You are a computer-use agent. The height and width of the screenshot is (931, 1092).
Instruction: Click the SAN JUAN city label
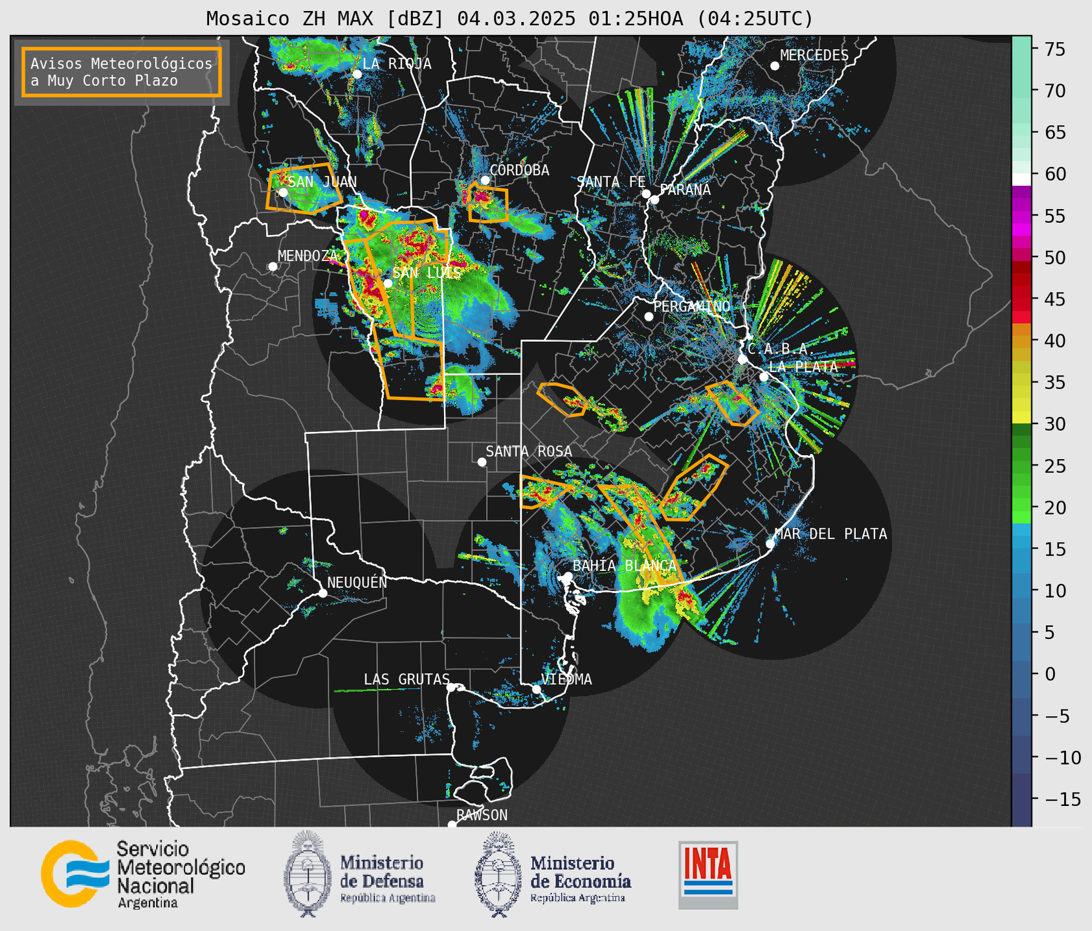[322, 182]
